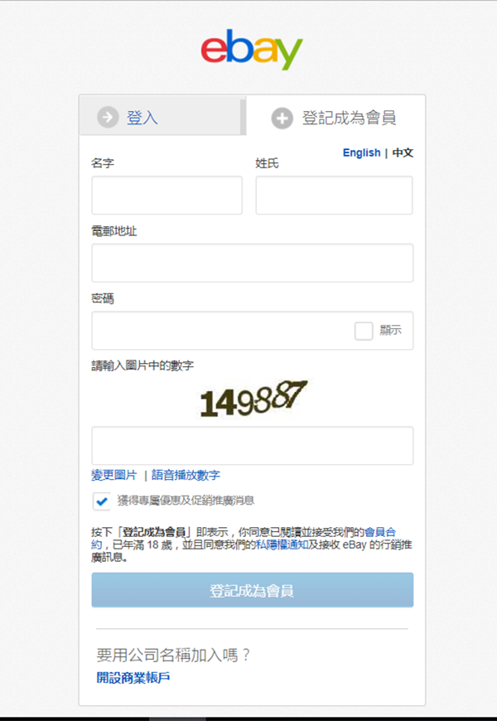Click the captcha image showing 149887

tap(253, 399)
